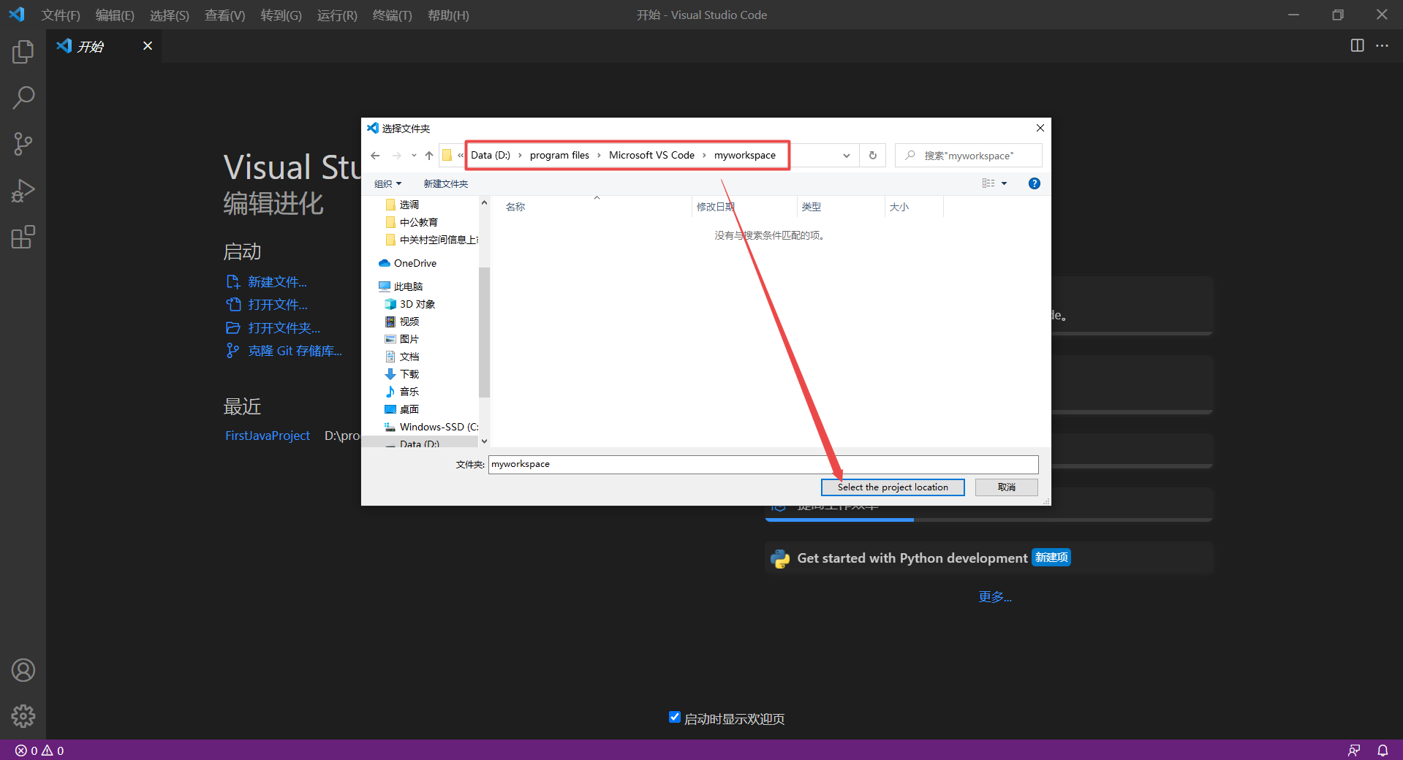Viewport: 1403px width, 760px height.
Task: Open the 转到(G) menu
Action: (x=281, y=15)
